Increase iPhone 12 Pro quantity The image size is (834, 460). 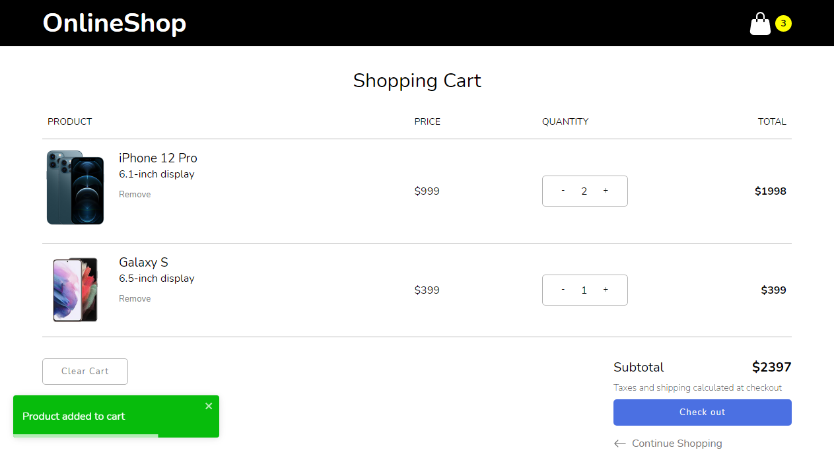tap(606, 191)
